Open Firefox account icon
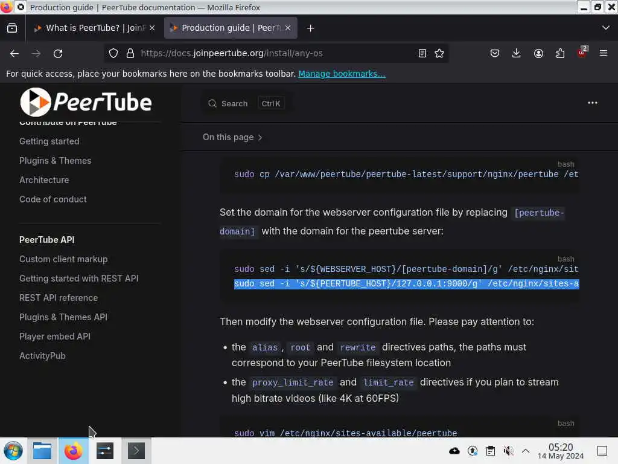 click(x=538, y=53)
